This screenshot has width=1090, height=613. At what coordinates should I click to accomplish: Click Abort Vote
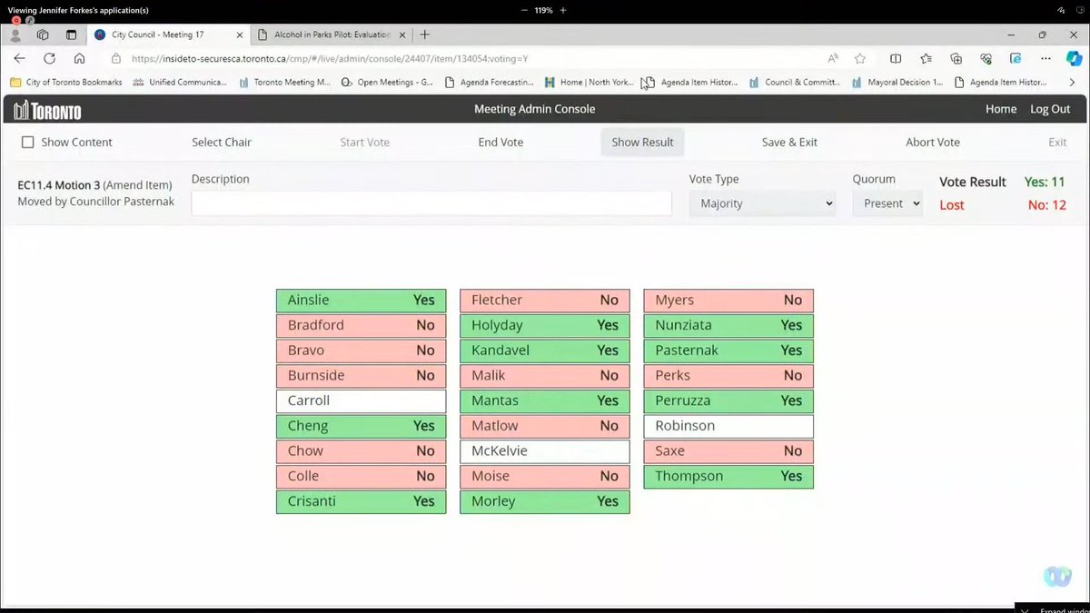933,142
